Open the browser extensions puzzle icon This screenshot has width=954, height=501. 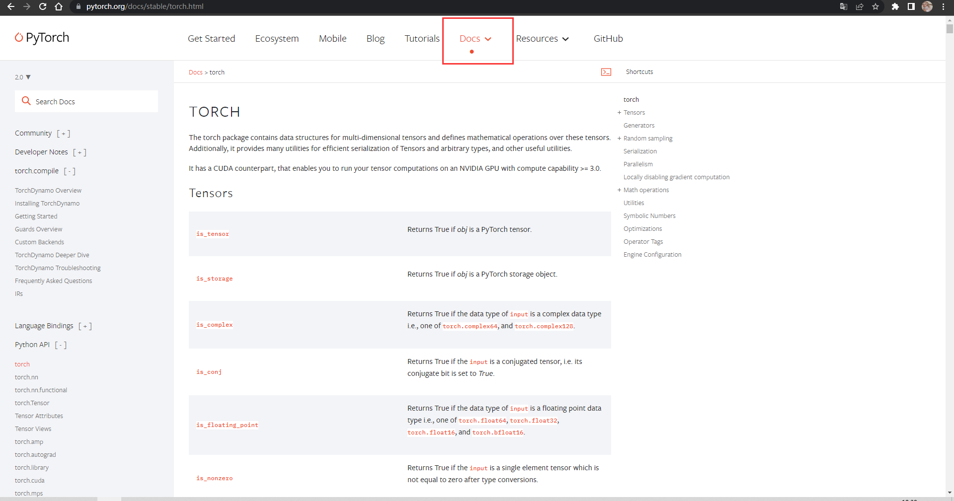[x=895, y=6]
